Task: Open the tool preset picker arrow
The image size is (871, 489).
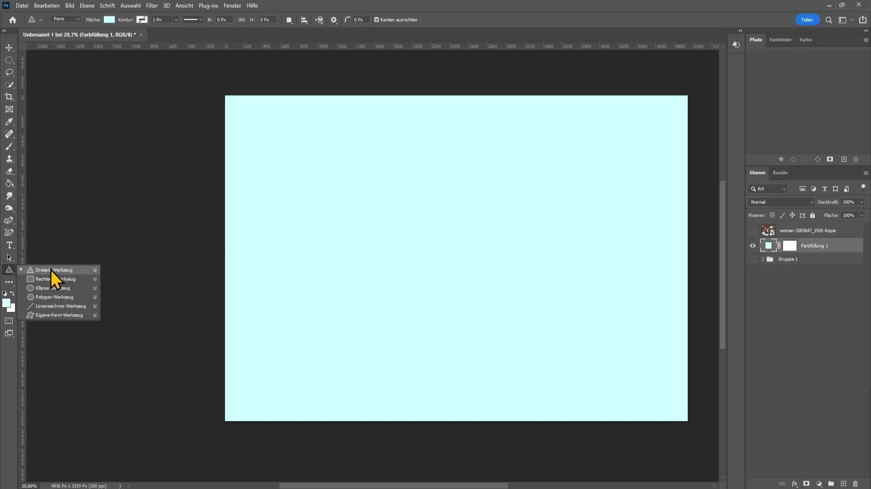Action: [x=41, y=20]
